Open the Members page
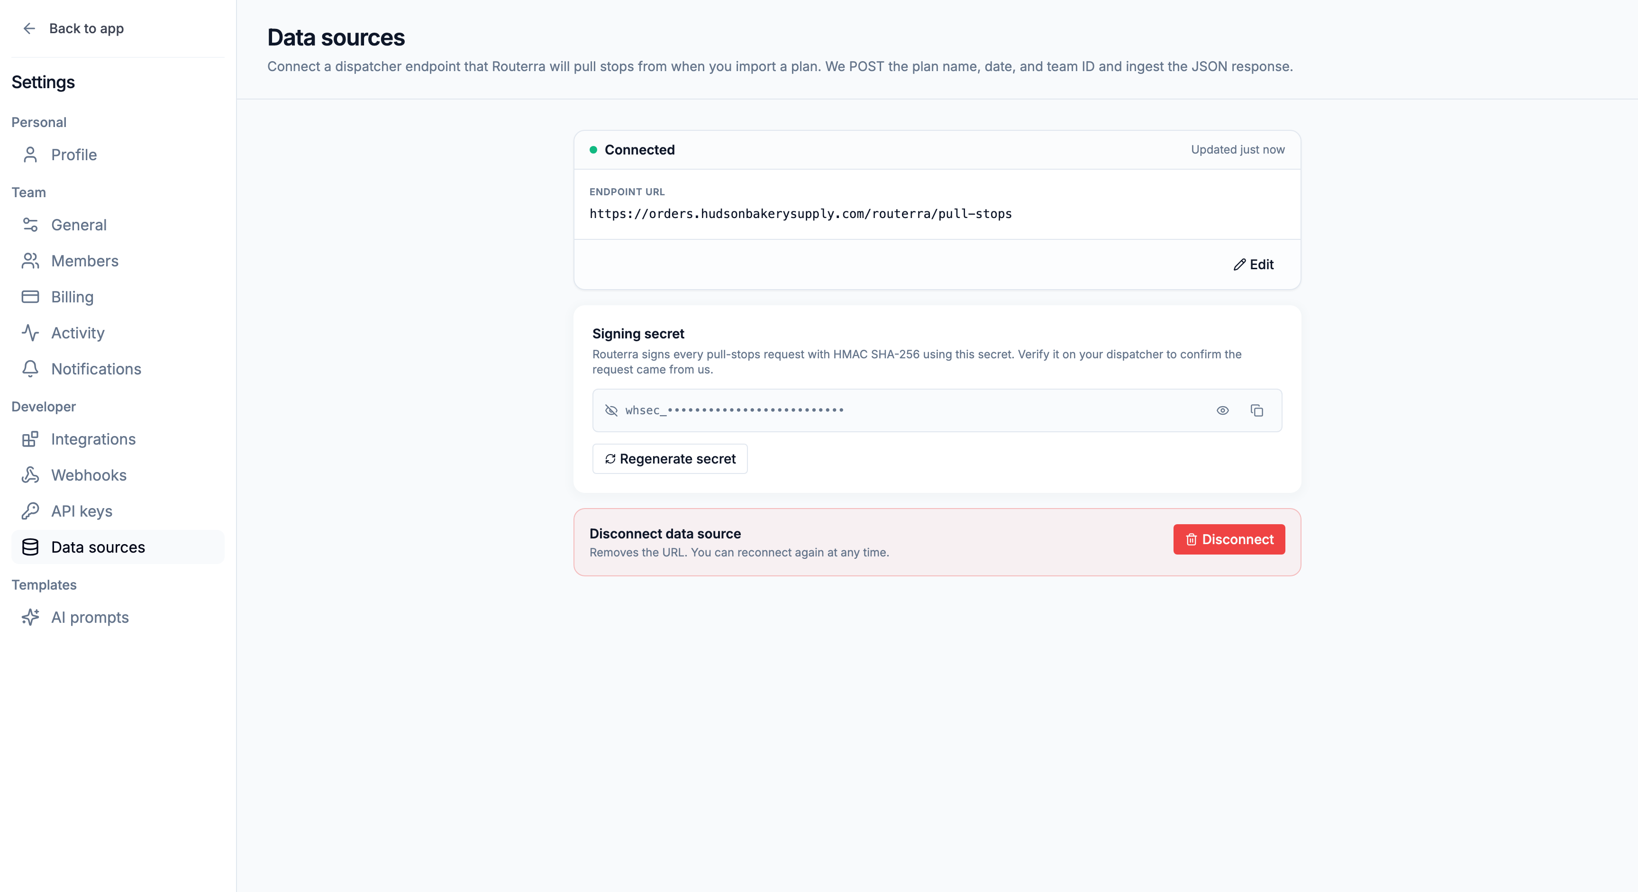The width and height of the screenshot is (1638, 892). pos(118,261)
